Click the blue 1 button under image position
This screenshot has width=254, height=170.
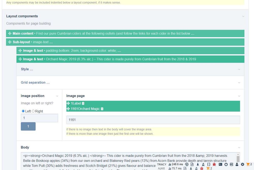click(x=28, y=126)
